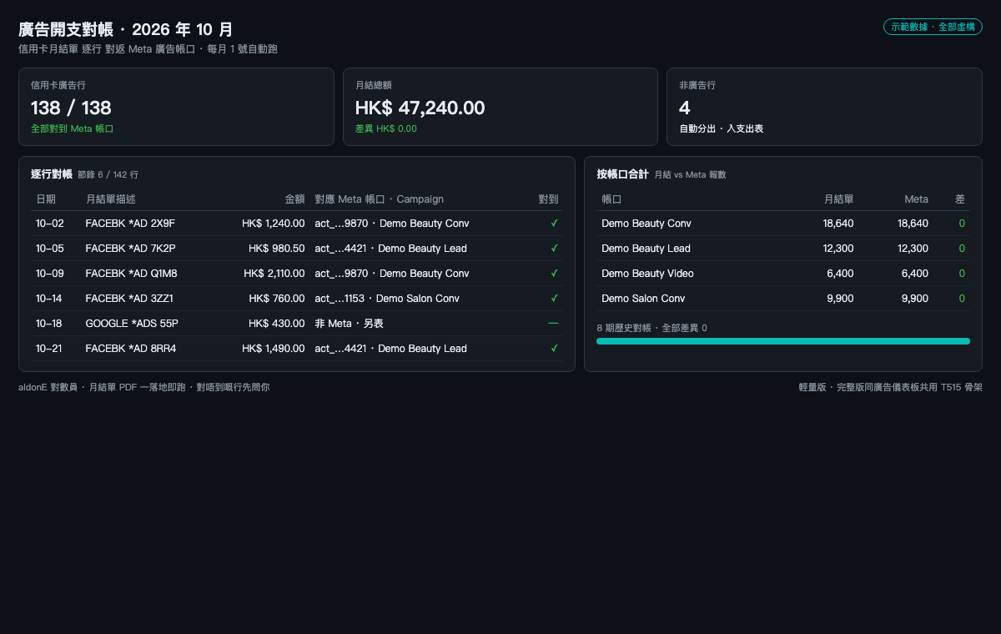Click the "138 / 138" card value

(71, 108)
